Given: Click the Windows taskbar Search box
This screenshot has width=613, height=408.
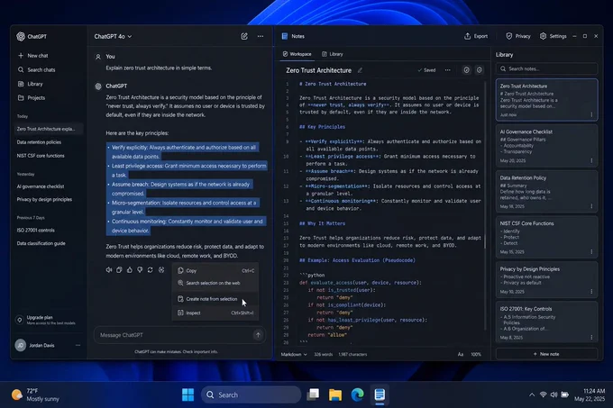Looking at the screenshot, I should tap(251, 394).
